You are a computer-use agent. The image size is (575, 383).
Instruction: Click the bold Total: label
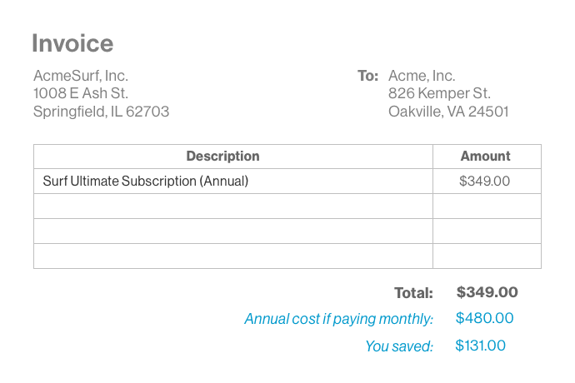tap(413, 293)
